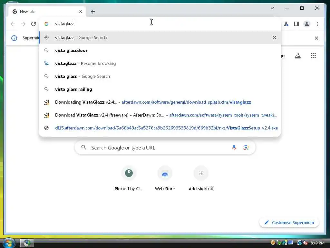Select the vista glass railing suggestion

pyautogui.click(x=160, y=89)
